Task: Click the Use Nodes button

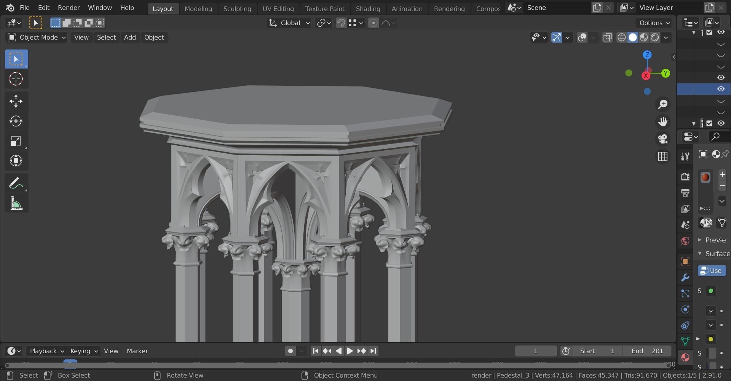Action: point(712,271)
